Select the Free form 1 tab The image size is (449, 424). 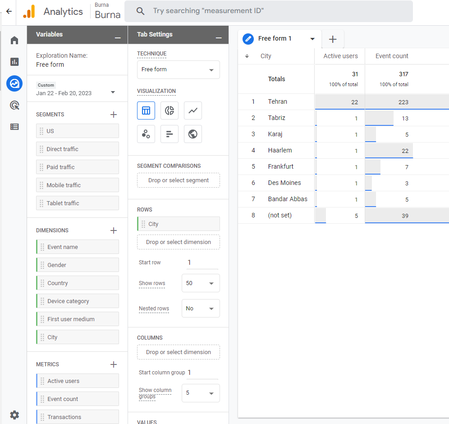click(275, 39)
